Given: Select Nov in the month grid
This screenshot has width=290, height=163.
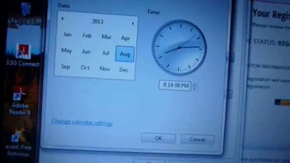Looking at the screenshot, I should pos(105,69).
